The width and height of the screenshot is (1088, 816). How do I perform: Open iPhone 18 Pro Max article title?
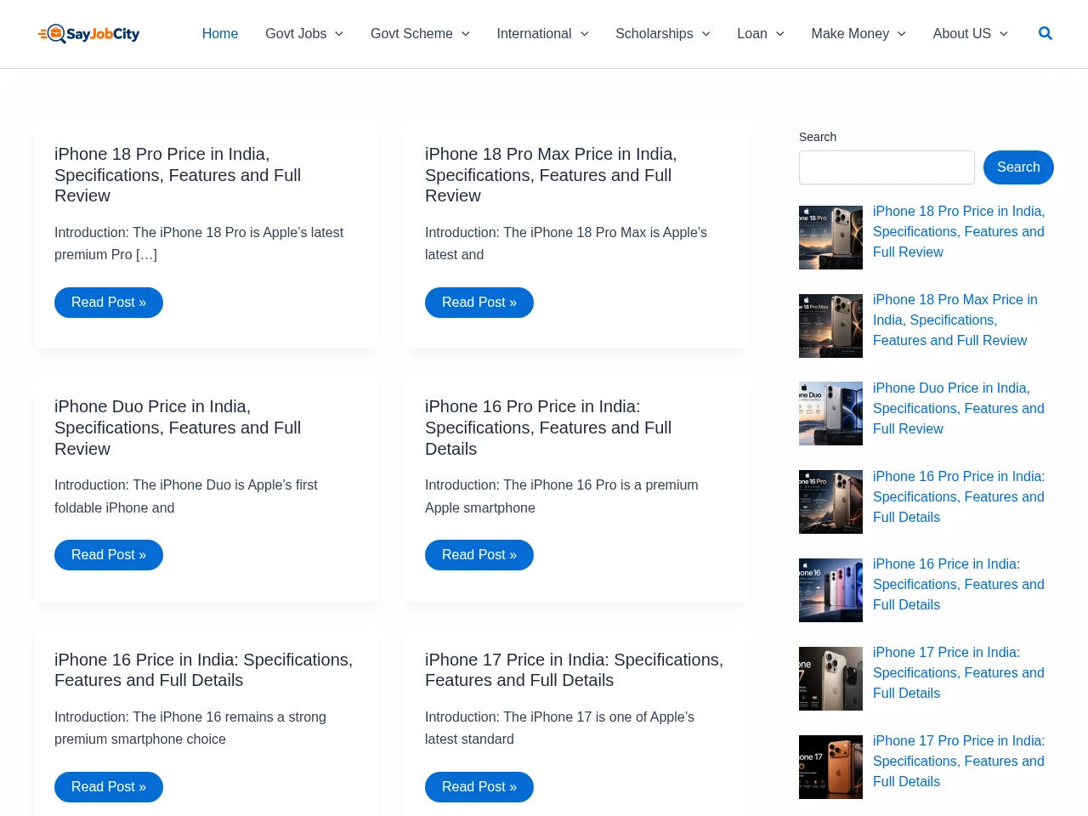tap(551, 175)
